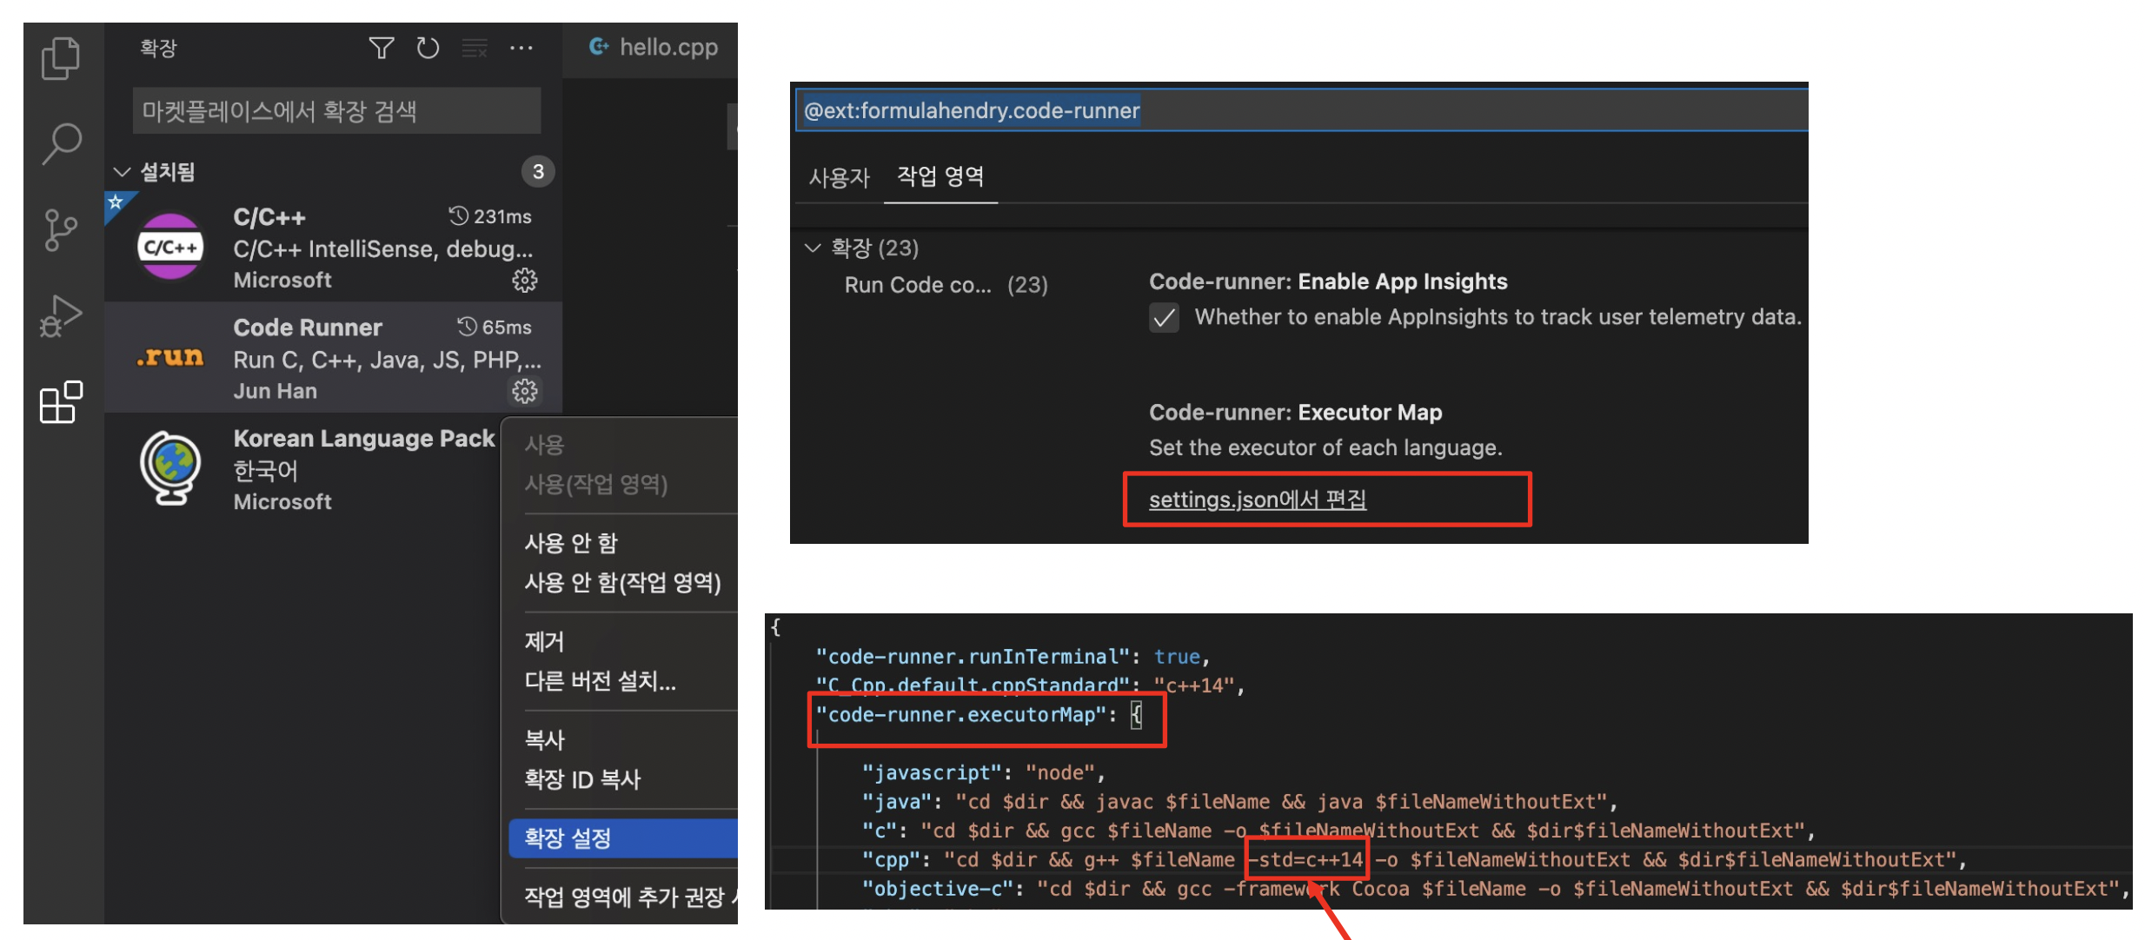Select 작업 영역에 추가 권장 menu item
The image size is (2145, 940).
tap(624, 897)
